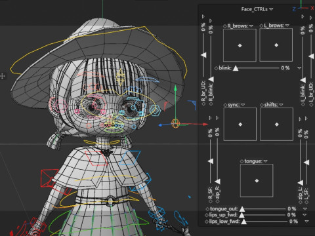
Task: Click the blink '0 %' value
Action: coord(285,68)
